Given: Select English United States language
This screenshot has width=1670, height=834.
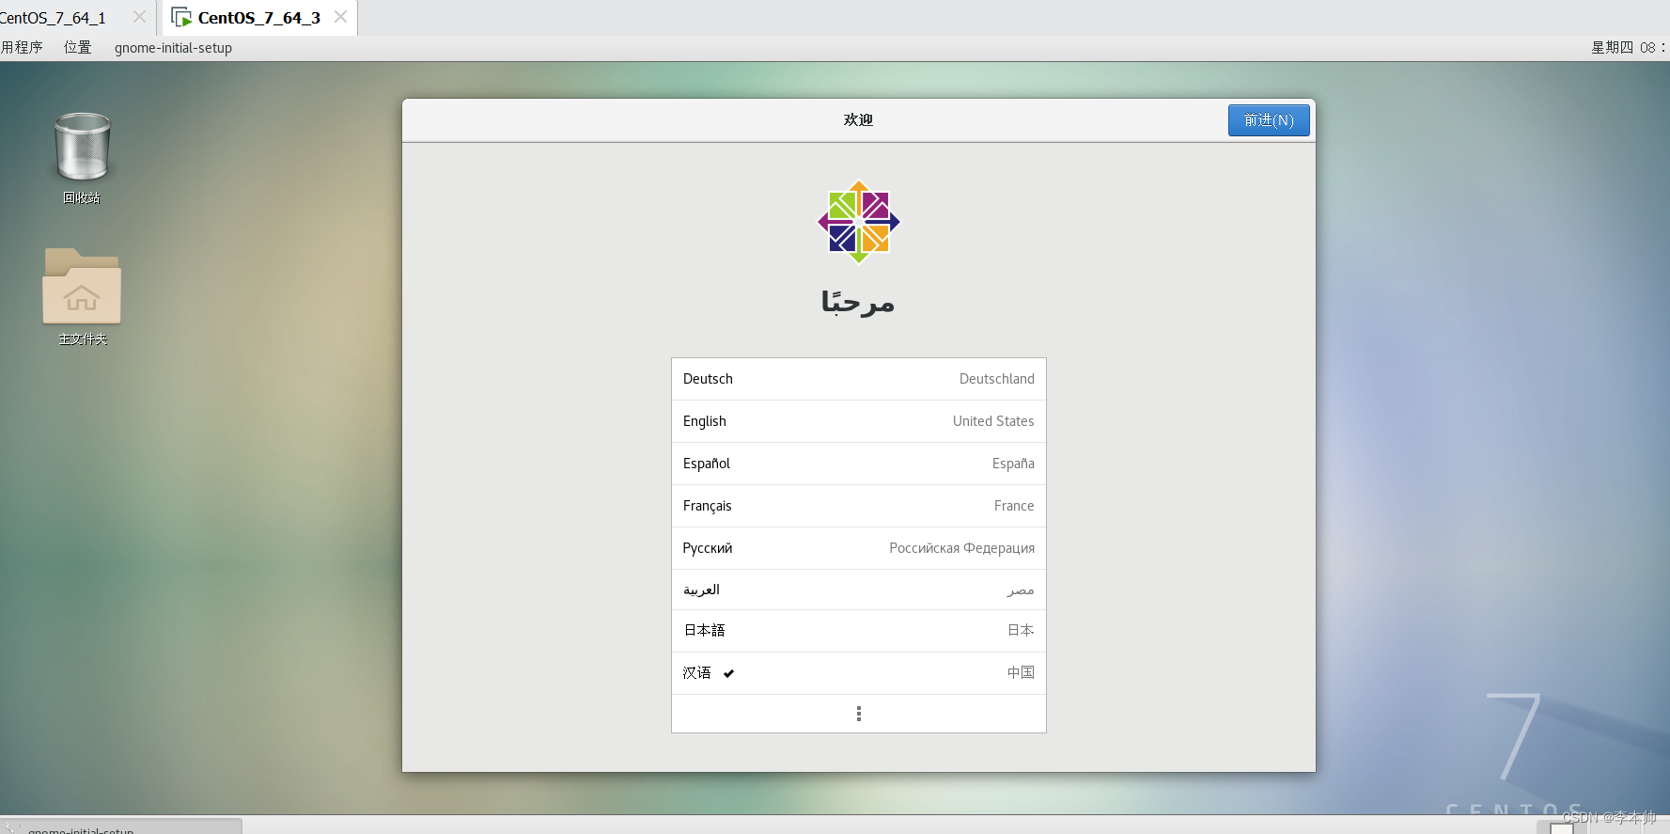Looking at the screenshot, I should coord(859,421).
